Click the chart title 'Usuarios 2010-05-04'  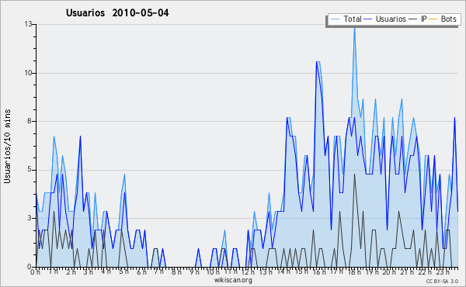tap(117, 12)
